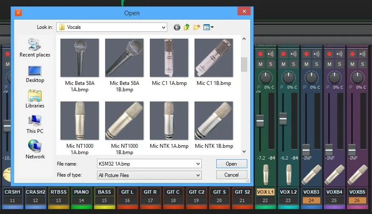Viewport: 372px width, 214px height.
Task: Solo the VOX L2 channel
Action: pyautogui.click(x=294, y=64)
